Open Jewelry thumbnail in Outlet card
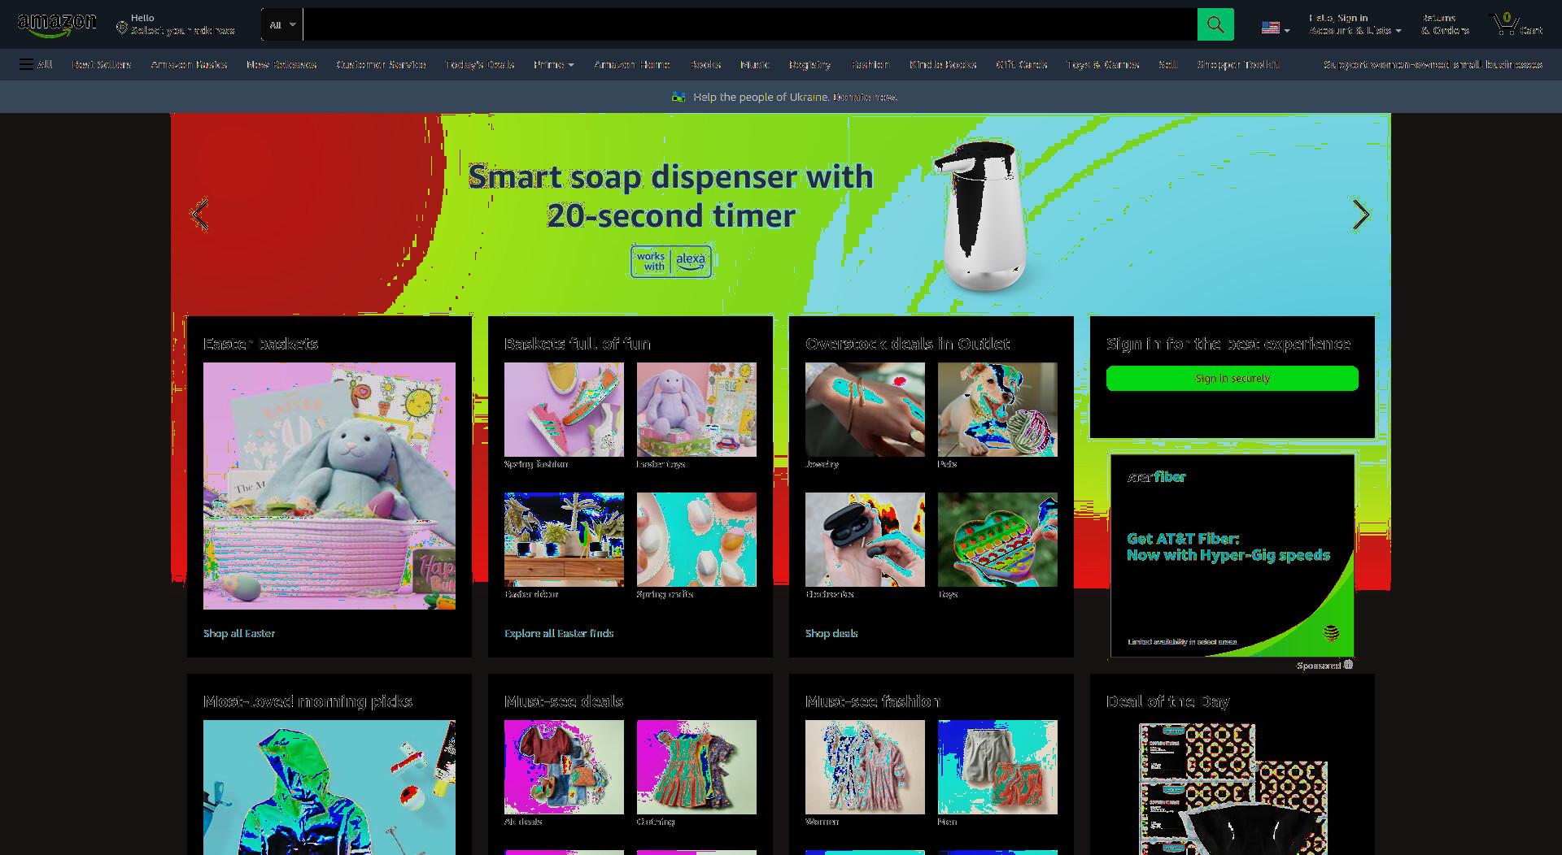The height and width of the screenshot is (855, 1562). pyautogui.click(x=865, y=410)
